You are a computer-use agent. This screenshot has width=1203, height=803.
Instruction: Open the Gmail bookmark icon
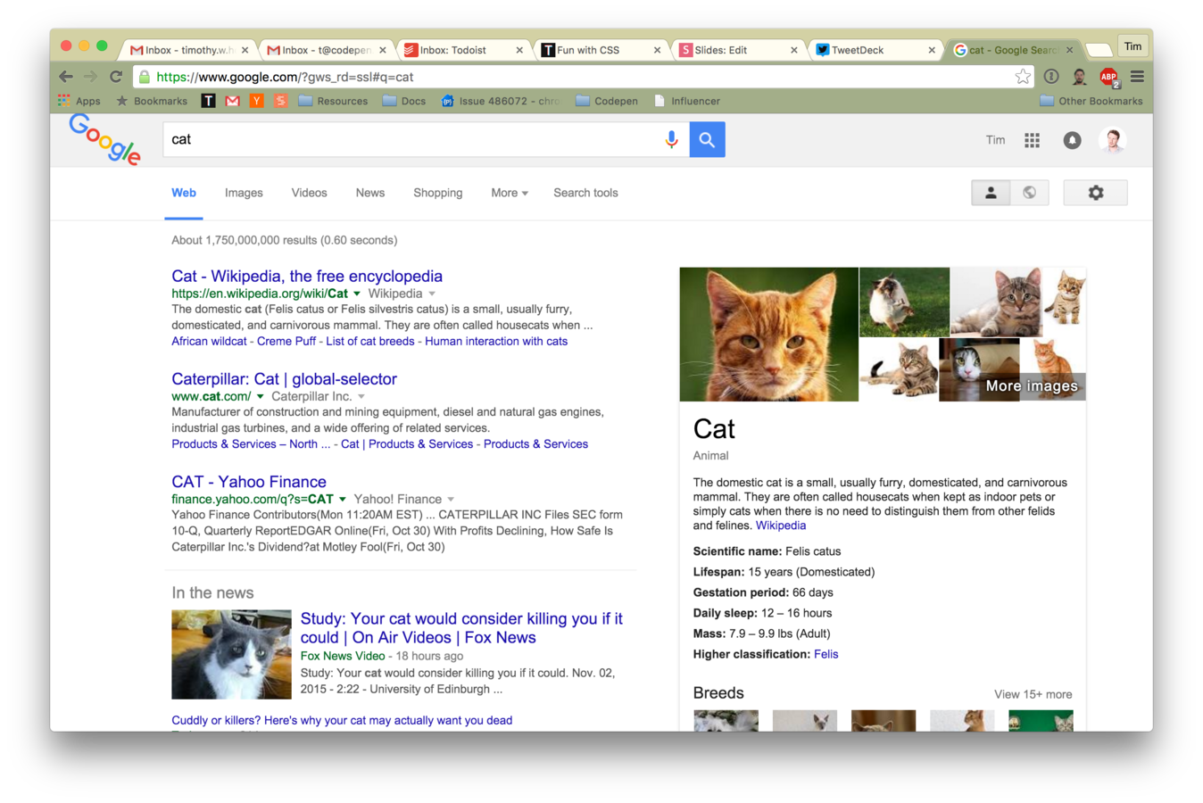232,101
